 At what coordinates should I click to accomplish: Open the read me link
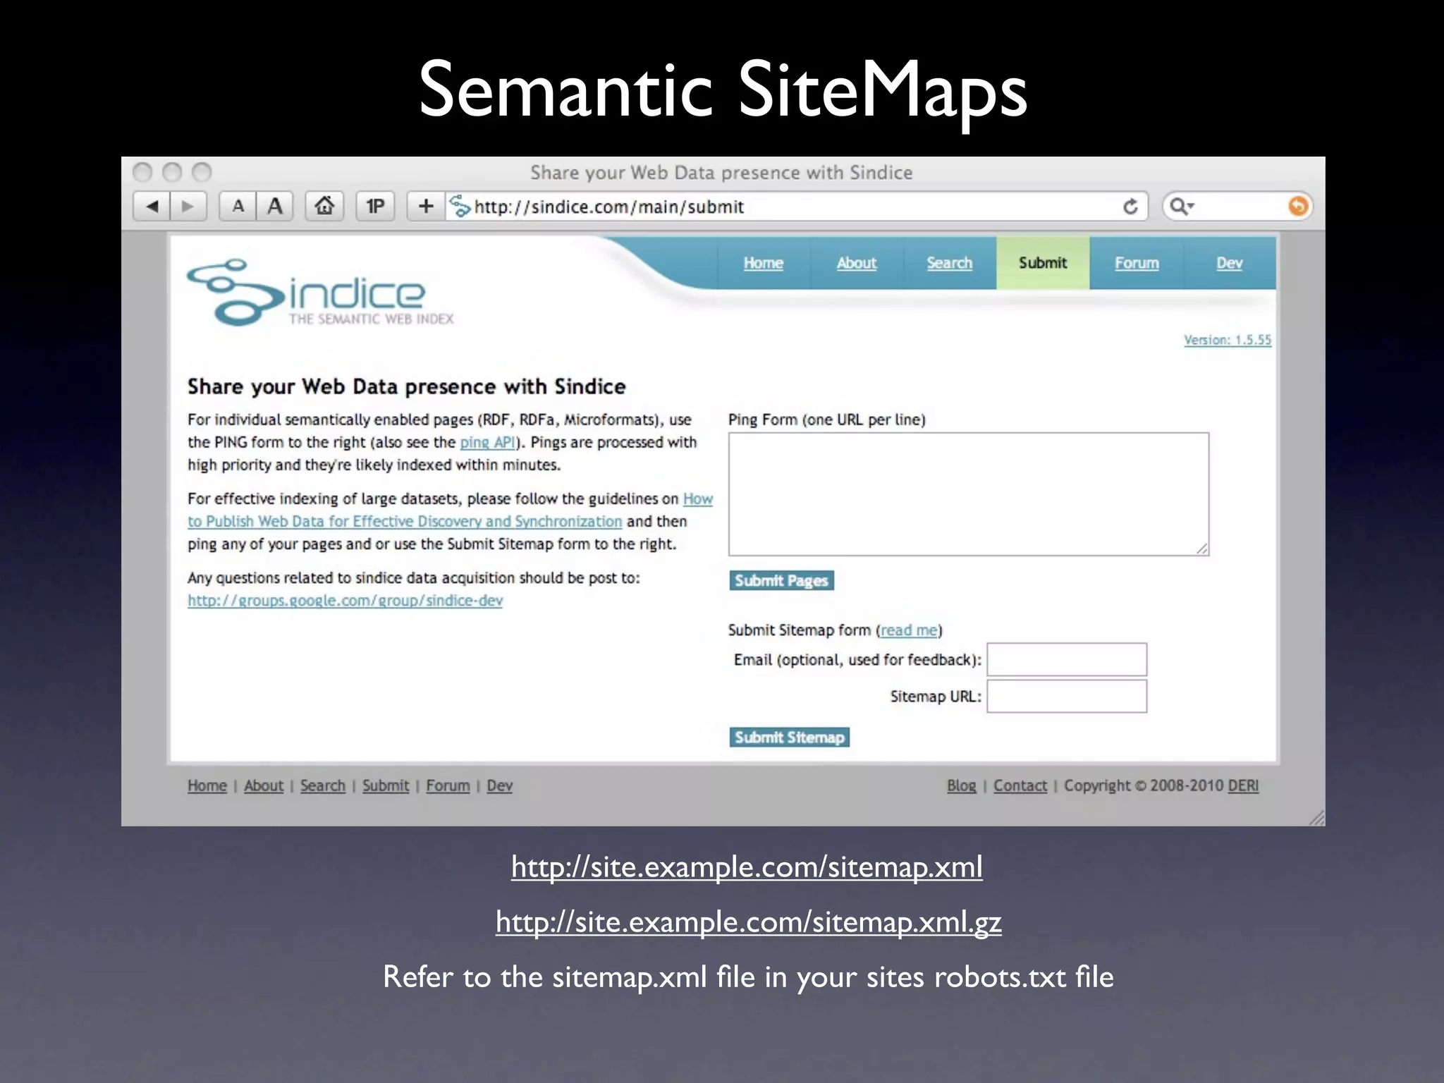click(x=909, y=630)
